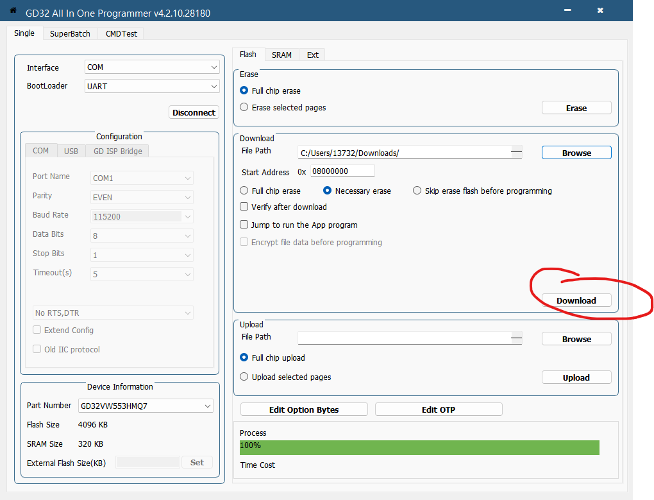
Task: Click the Erase button
Action: point(576,108)
